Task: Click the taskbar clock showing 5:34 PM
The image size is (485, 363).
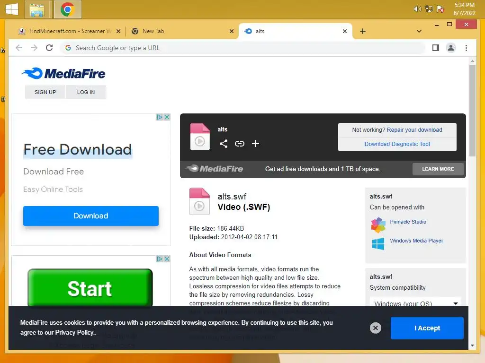Action: (x=464, y=9)
